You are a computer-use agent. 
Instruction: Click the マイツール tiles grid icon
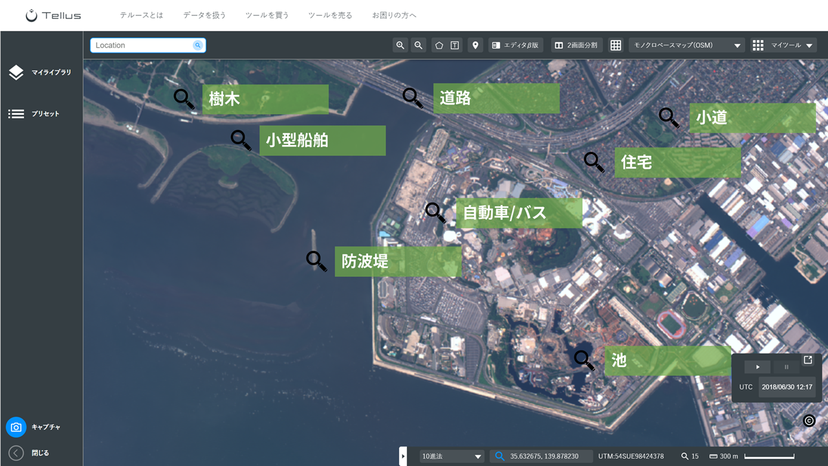point(758,45)
